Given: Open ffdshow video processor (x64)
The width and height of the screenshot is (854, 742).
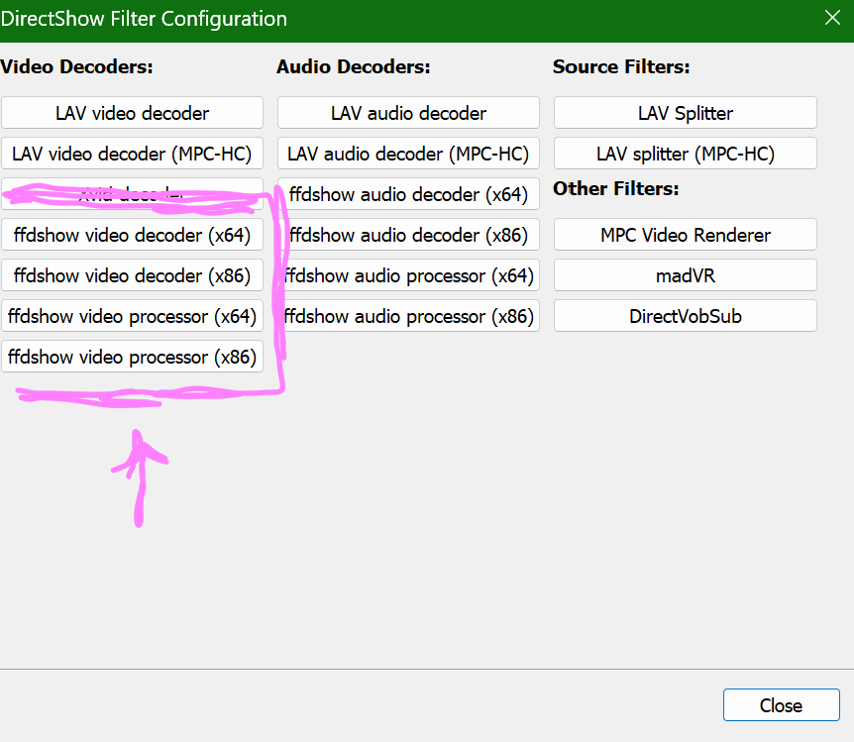Looking at the screenshot, I should pyautogui.click(x=132, y=316).
